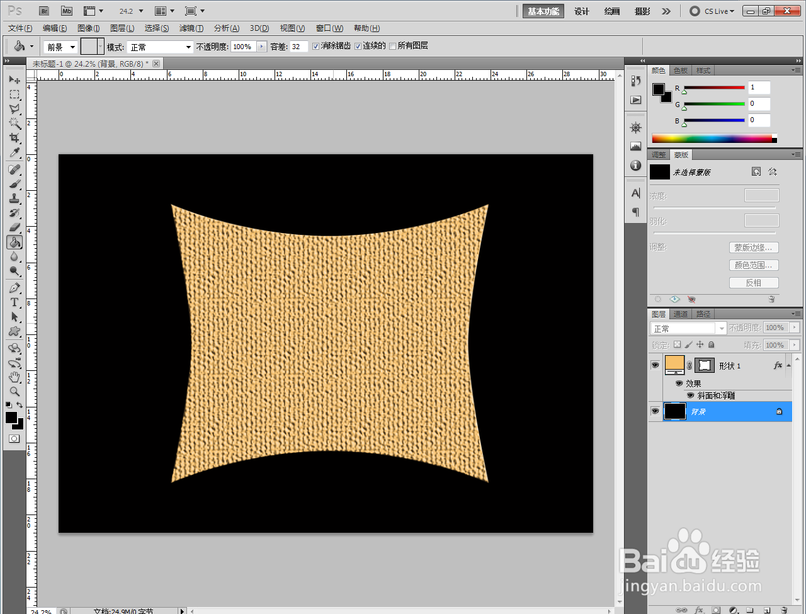Swap foreground and background colors
Viewport: 806px width, 614px height.
[x=20, y=405]
